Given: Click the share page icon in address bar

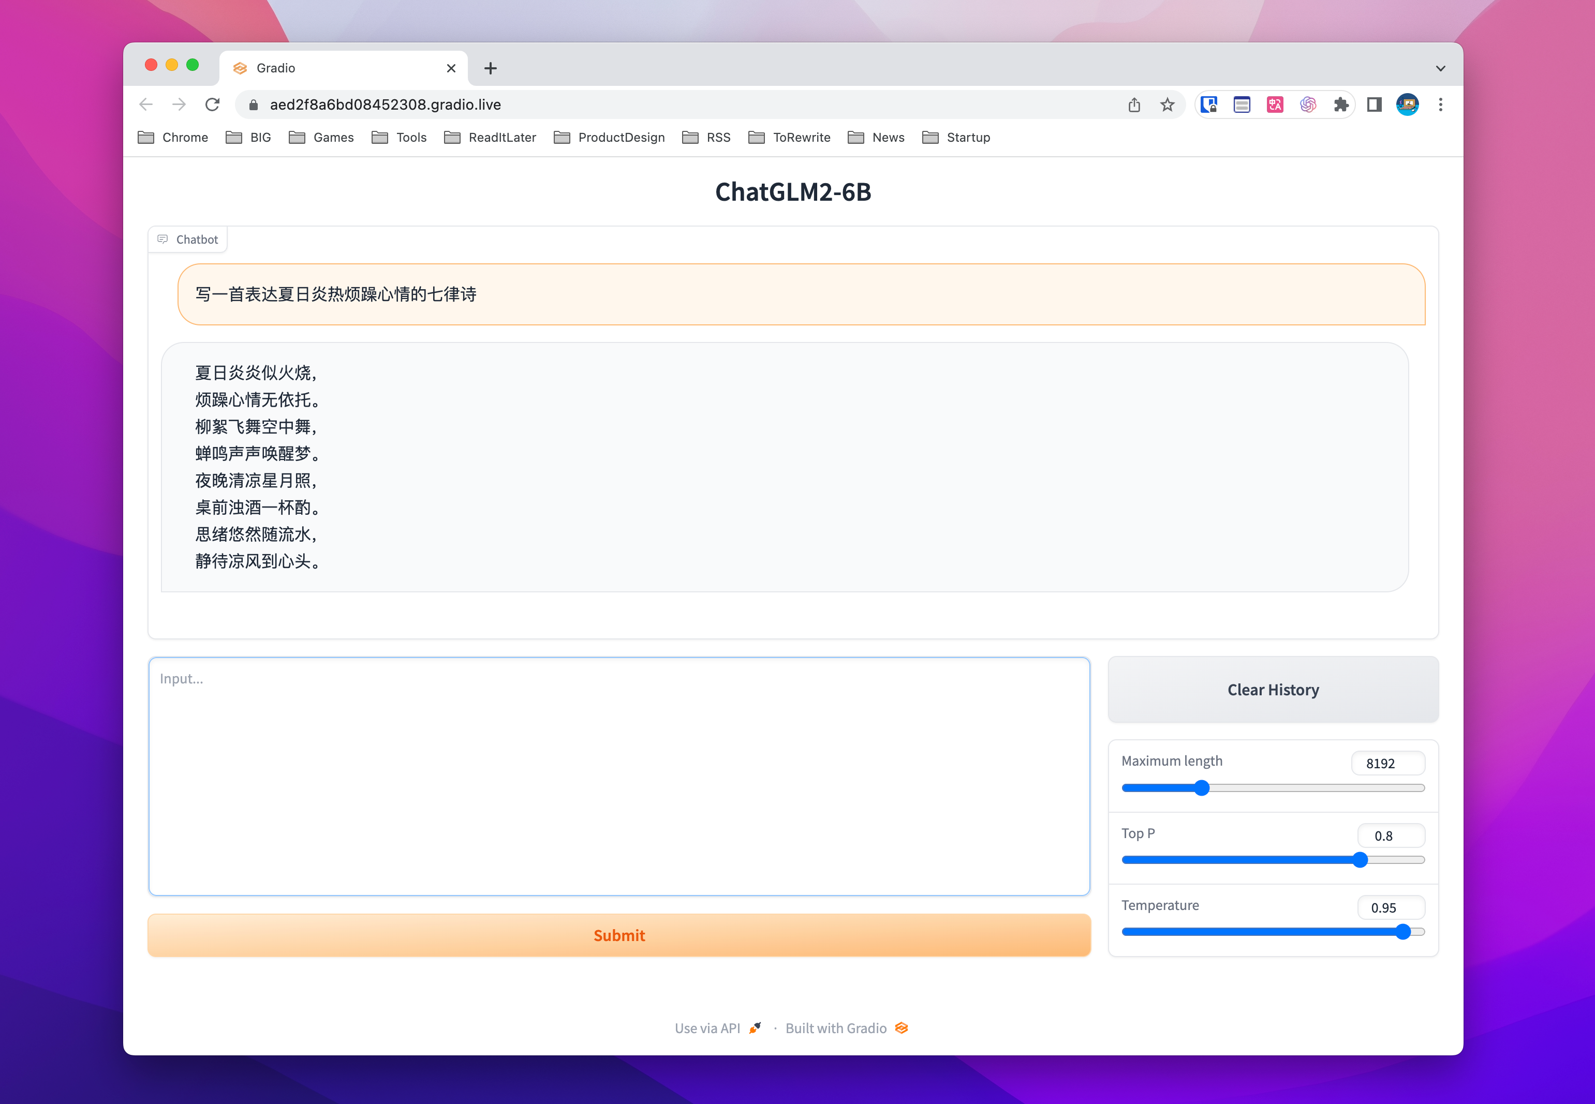Looking at the screenshot, I should click(x=1133, y=105).
